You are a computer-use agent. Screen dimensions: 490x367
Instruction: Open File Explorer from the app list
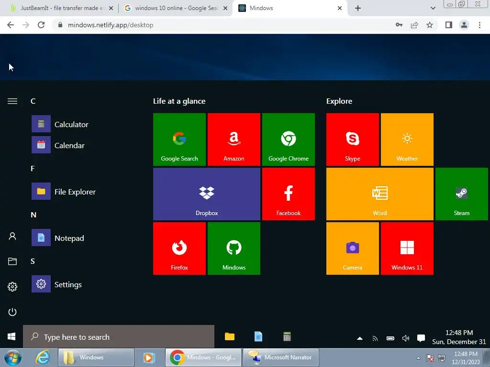64,191
